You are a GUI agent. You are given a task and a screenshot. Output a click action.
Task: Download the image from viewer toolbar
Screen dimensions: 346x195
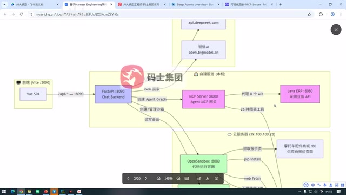[x=208, y=178]
